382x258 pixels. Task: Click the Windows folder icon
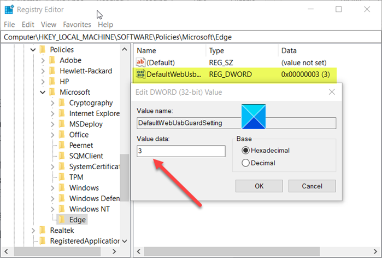tap(62, 188)
